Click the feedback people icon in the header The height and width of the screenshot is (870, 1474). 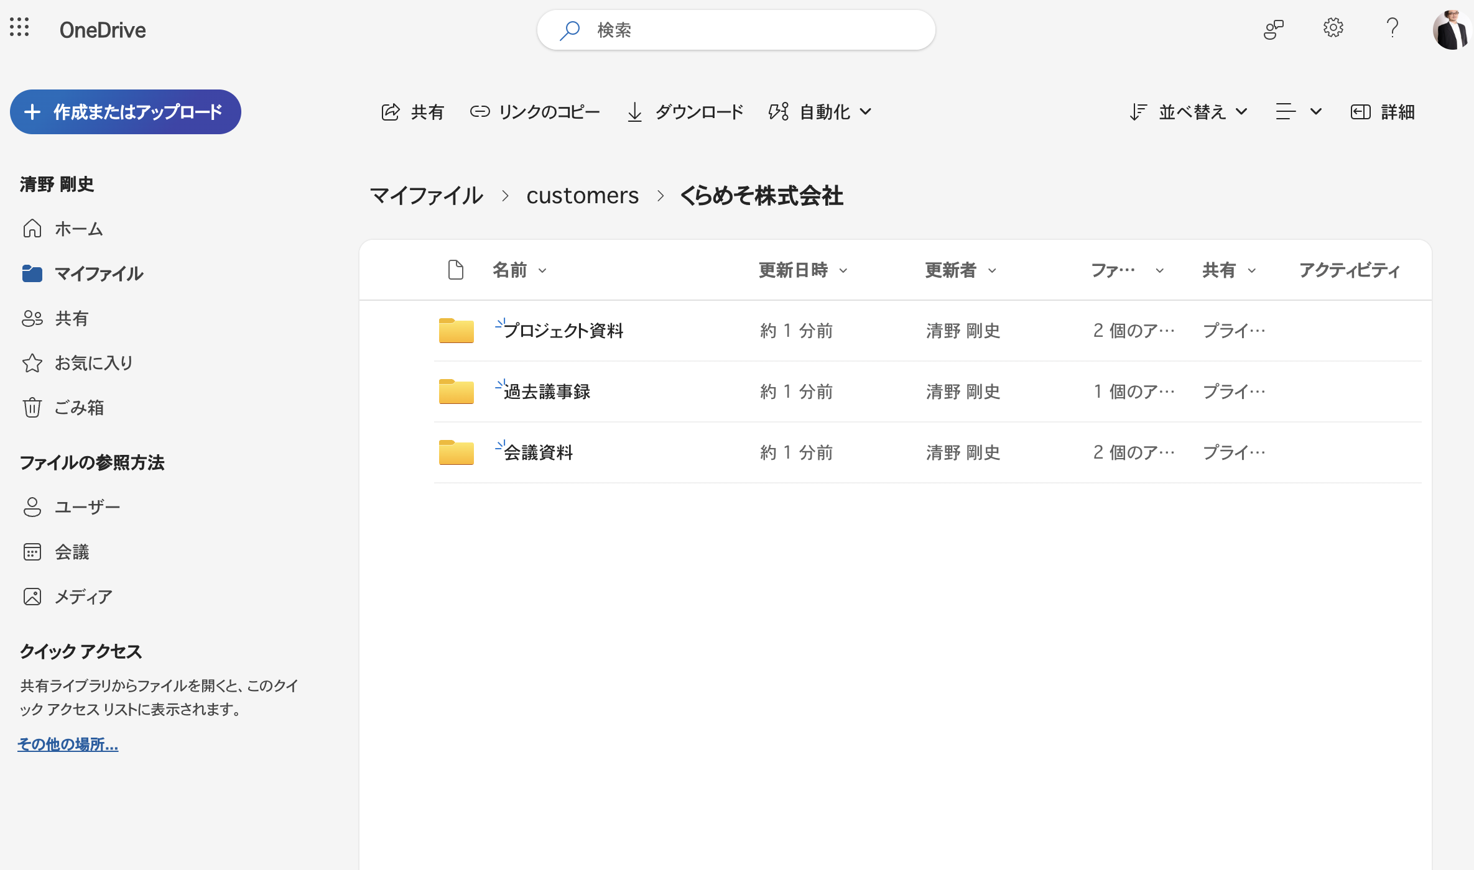(1273, 29)
